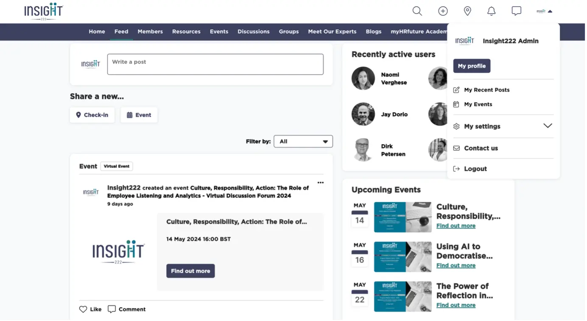The image size is (587, 321).
Task: Open the Filter by All dropdown
Action: (303, 142)
